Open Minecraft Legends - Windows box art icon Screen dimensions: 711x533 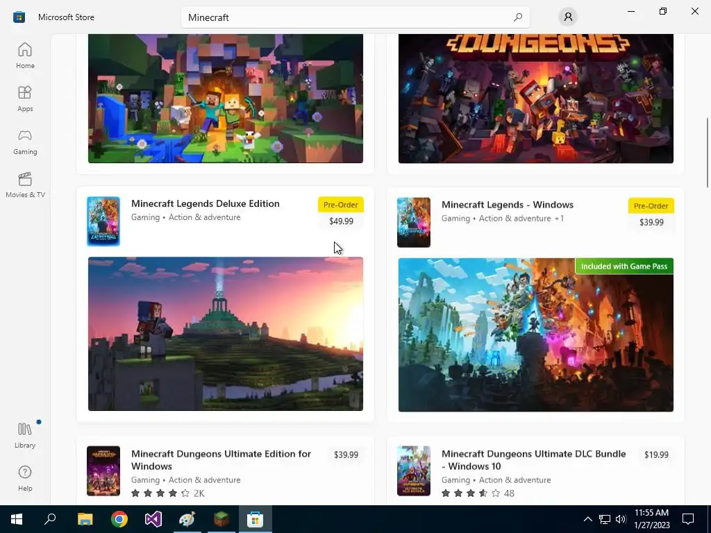pos(414,222)
